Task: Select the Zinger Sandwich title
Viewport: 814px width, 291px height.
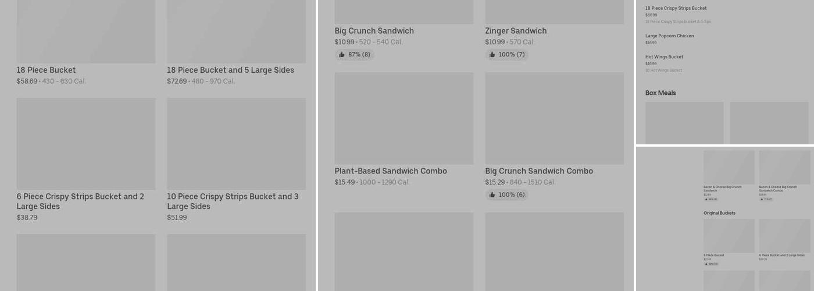Action: [516, 31]
